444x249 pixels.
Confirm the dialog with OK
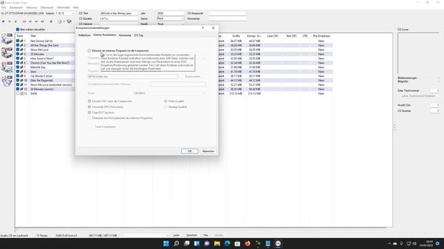[x=189, y=151]
